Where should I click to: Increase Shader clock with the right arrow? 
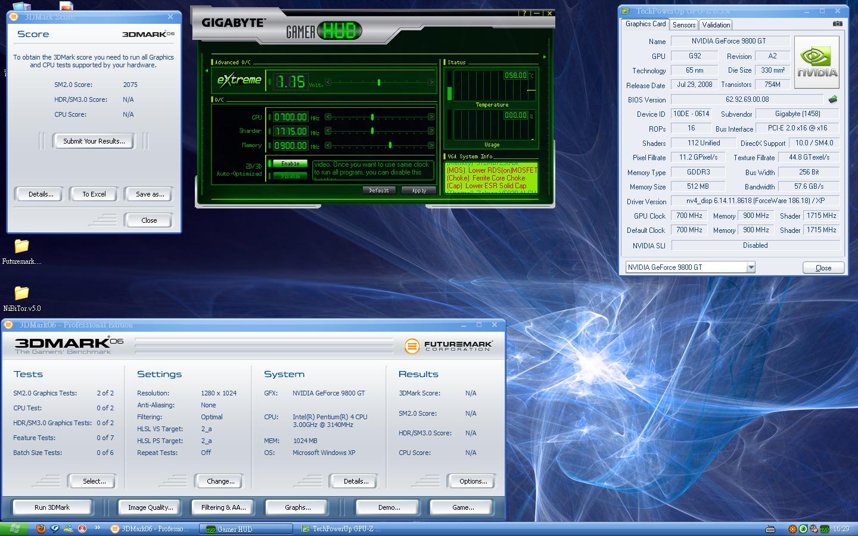coord(431,130)
